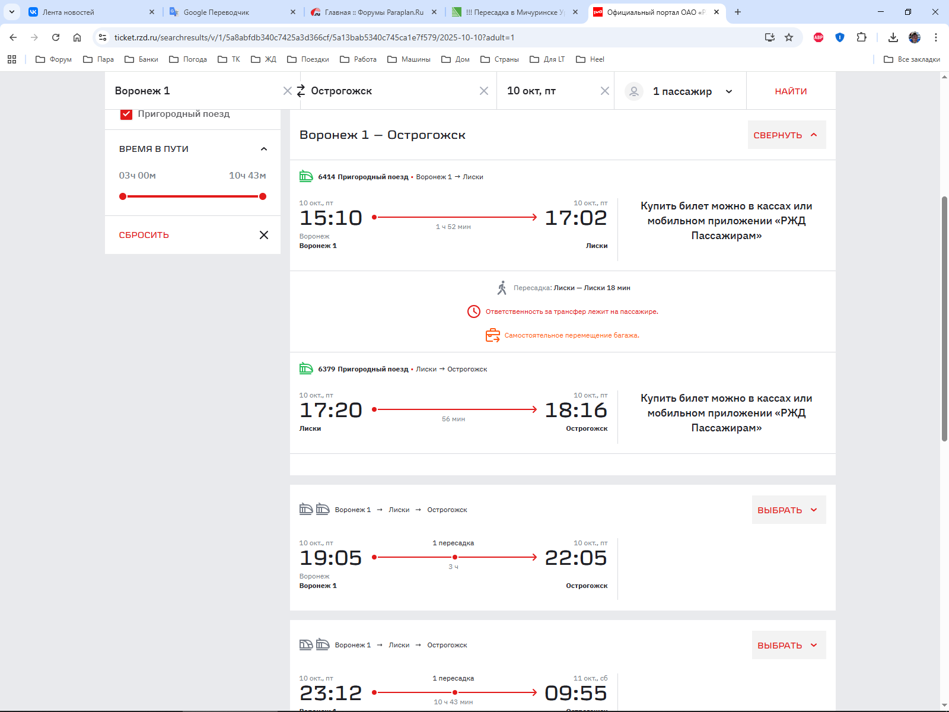
Task: Switch to Форумы Paraplan.Ru tab
Action: click(x=374, y=12)
